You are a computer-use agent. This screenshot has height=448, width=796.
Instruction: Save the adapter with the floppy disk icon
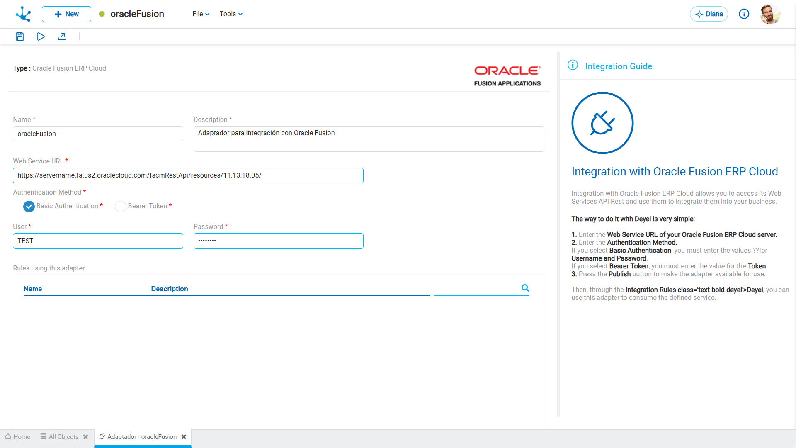coord(20,37)
